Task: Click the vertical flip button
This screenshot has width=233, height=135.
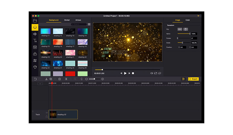Action: (x=186, y=29)
